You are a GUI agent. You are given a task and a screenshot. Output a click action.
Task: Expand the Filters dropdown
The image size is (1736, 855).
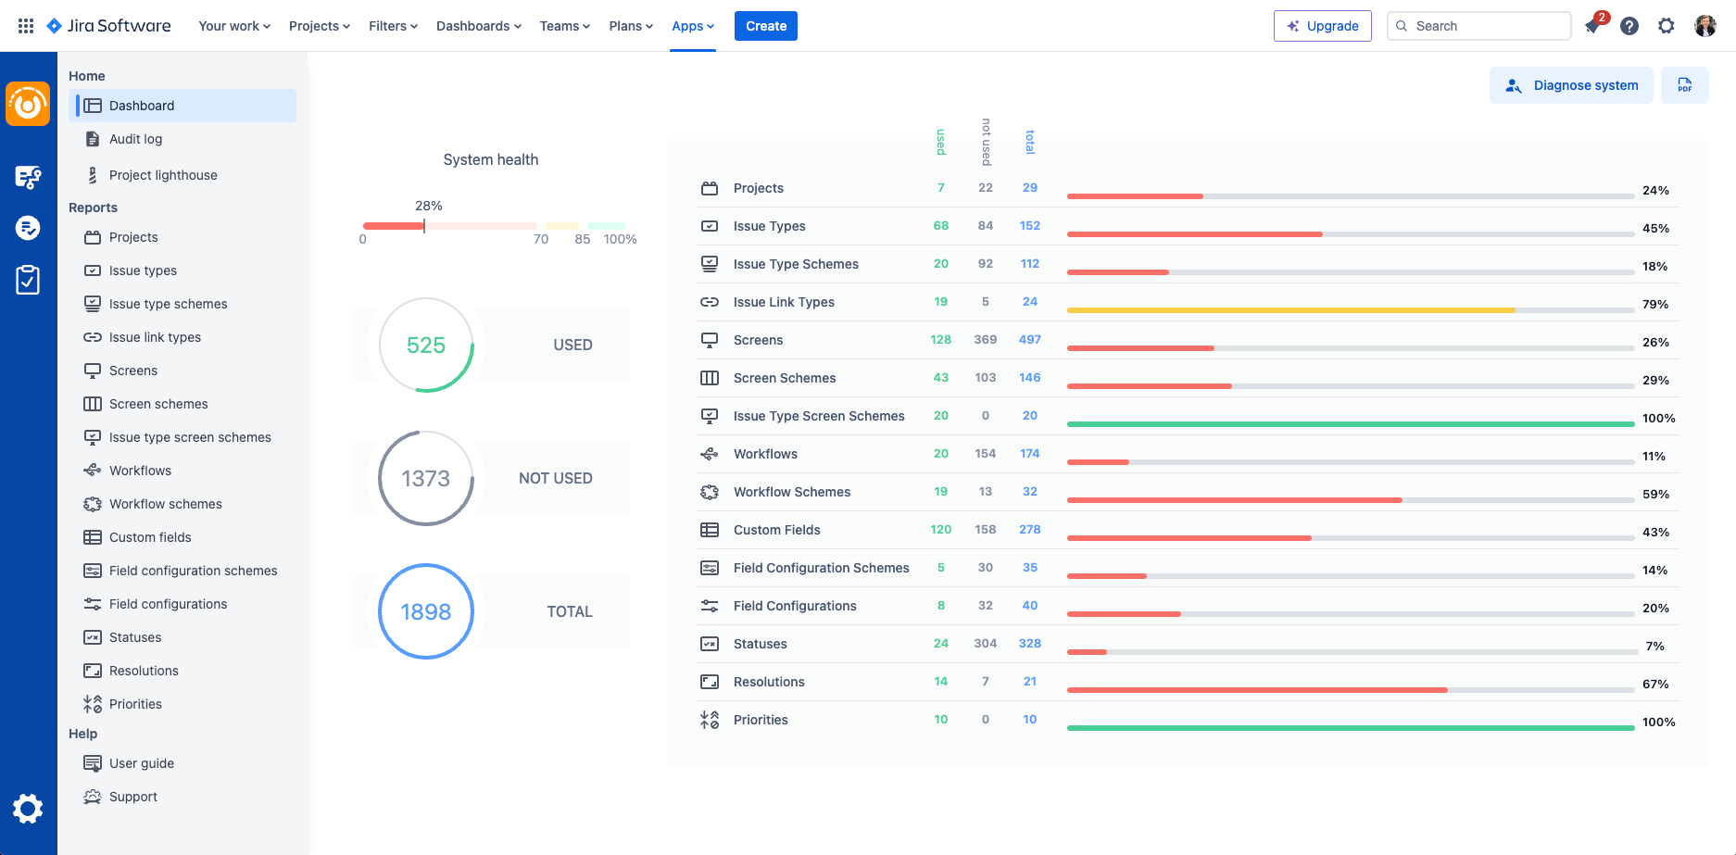point(393,26)
